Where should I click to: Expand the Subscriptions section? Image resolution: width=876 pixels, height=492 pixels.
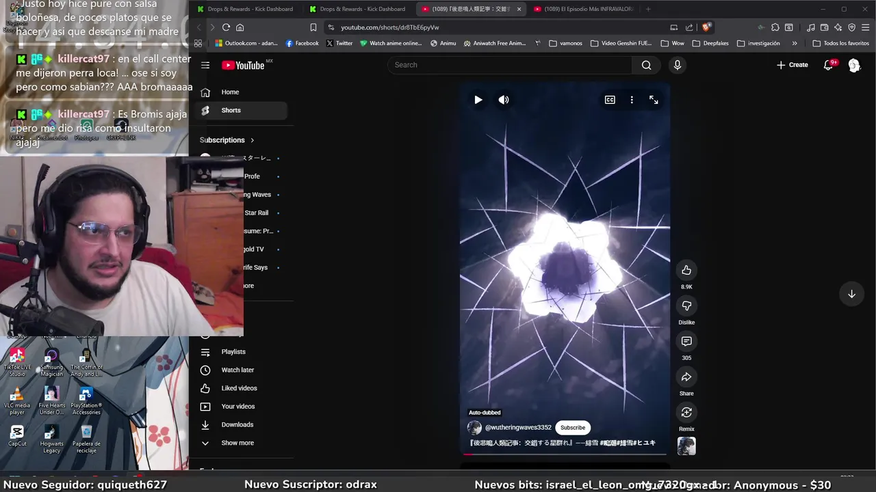click(x=227, y=140)
